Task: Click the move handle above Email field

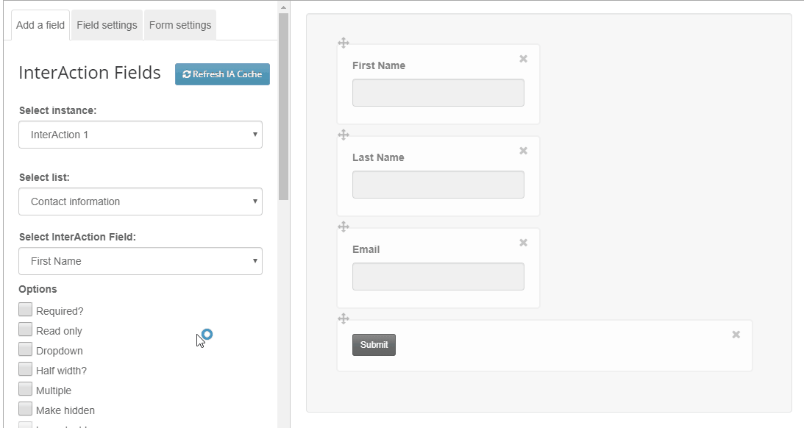Action: (x=344, y=227)
